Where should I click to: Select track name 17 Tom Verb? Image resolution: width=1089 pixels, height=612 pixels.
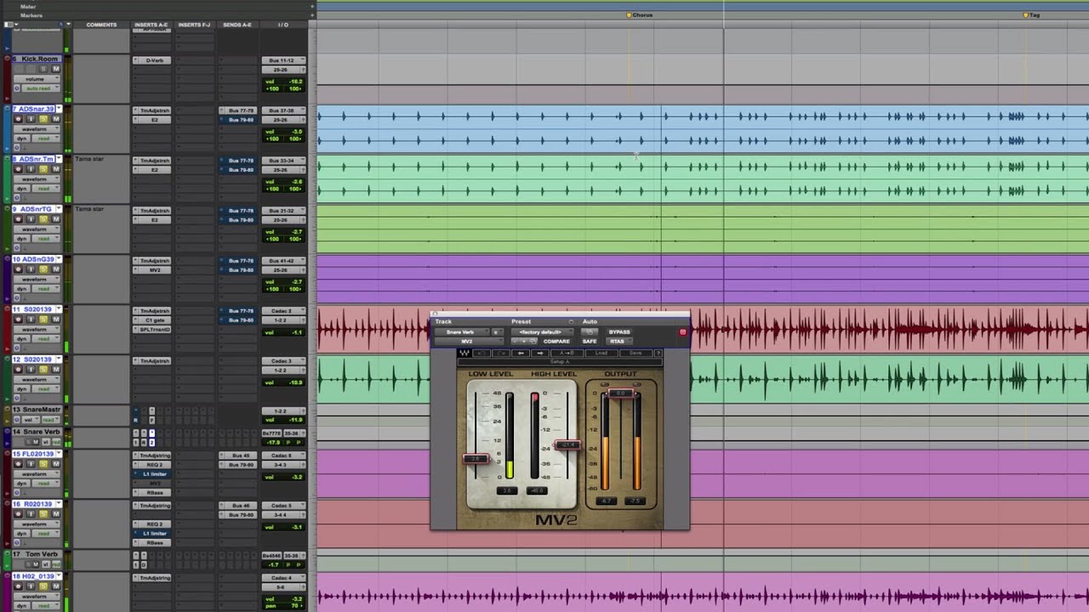pyautogui.click(x=37, y=554)
